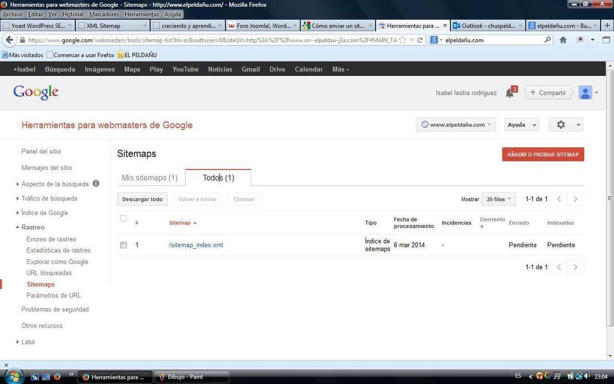Viewport: 614px width, 384px height.
Task: Open the Archivo menu
Action: [x=12, y=14]
